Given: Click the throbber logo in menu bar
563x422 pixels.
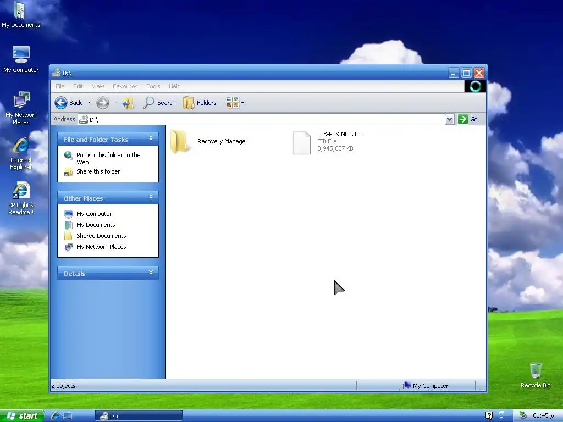Looking at the screenshot, I should [x=476, y=86].
